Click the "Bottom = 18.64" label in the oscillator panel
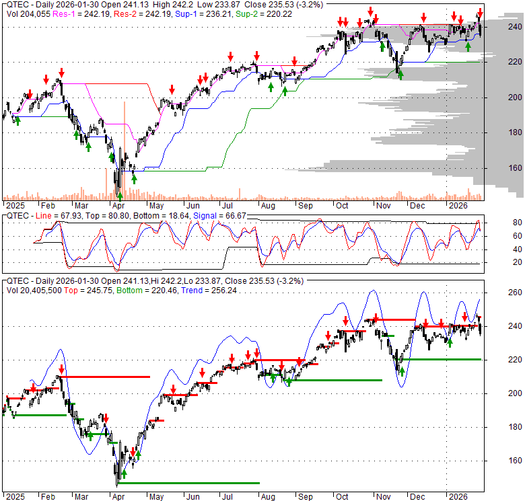This screenshot has width=525, height=501. click(x=162, y=216)
